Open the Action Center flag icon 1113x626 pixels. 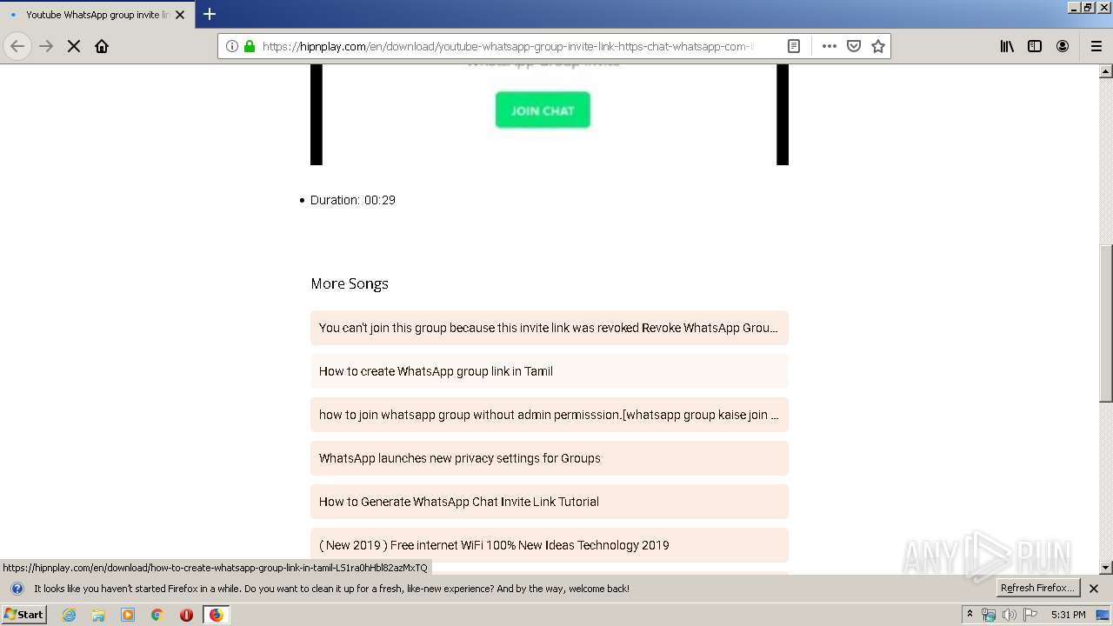click(x=1030, y=615)
